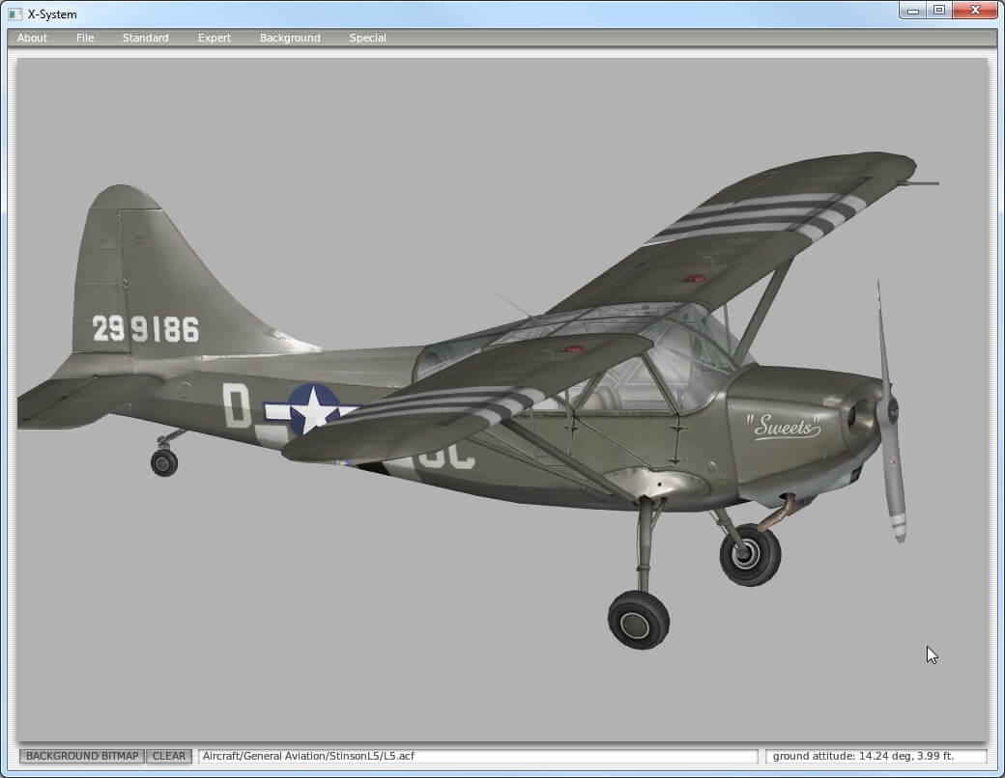
Task: Open the Expert menu
Action: (x=215, y=38)
